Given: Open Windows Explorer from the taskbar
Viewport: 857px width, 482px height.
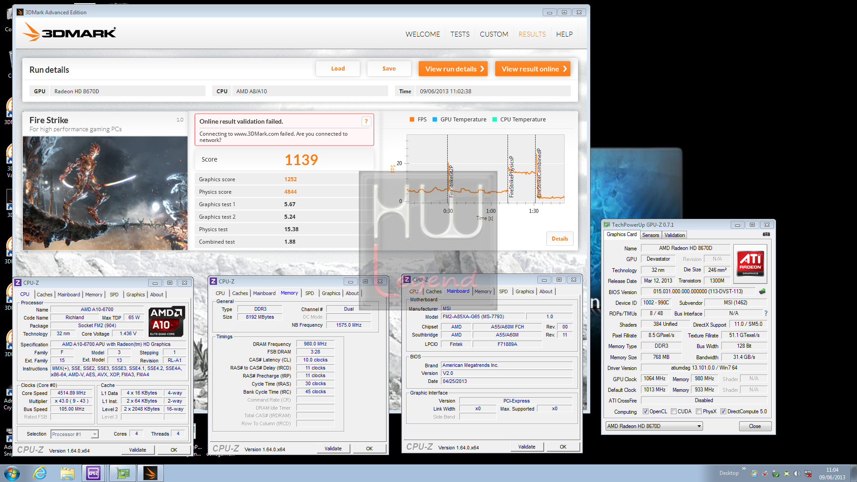Looking at the screenshot, I should (67, 473).
